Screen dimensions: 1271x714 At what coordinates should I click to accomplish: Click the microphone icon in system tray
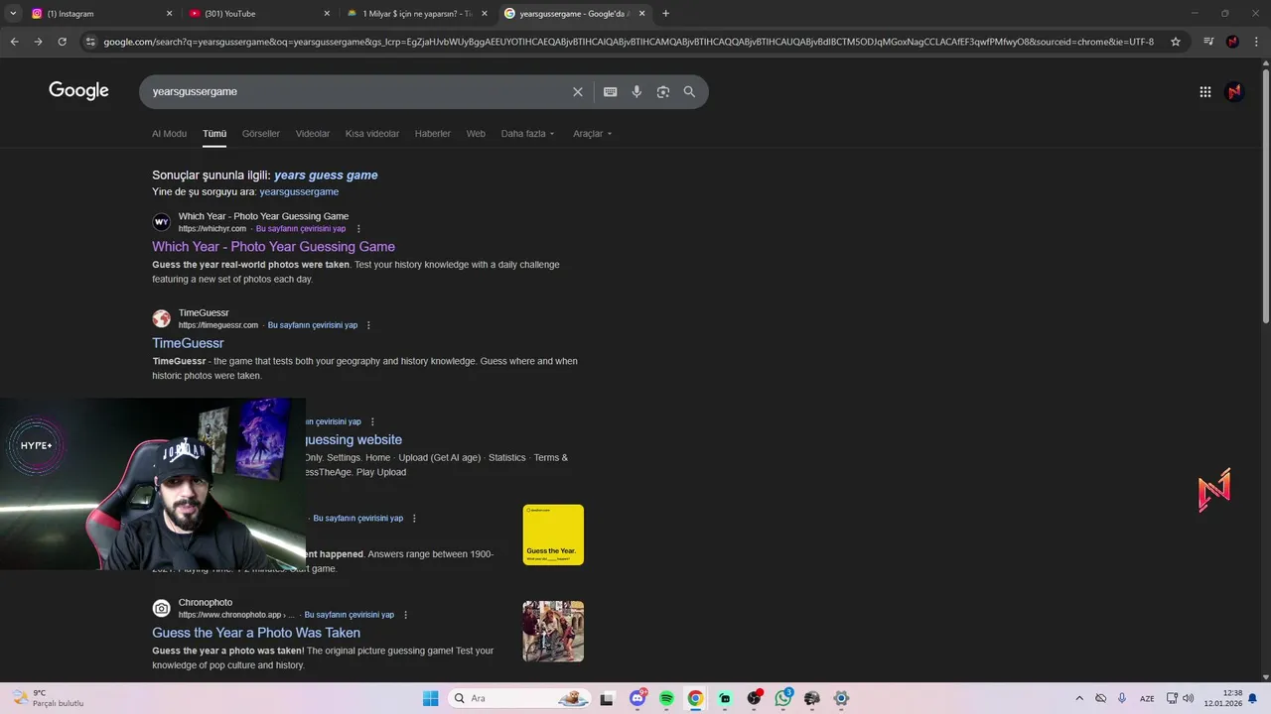click(1122, 698)
